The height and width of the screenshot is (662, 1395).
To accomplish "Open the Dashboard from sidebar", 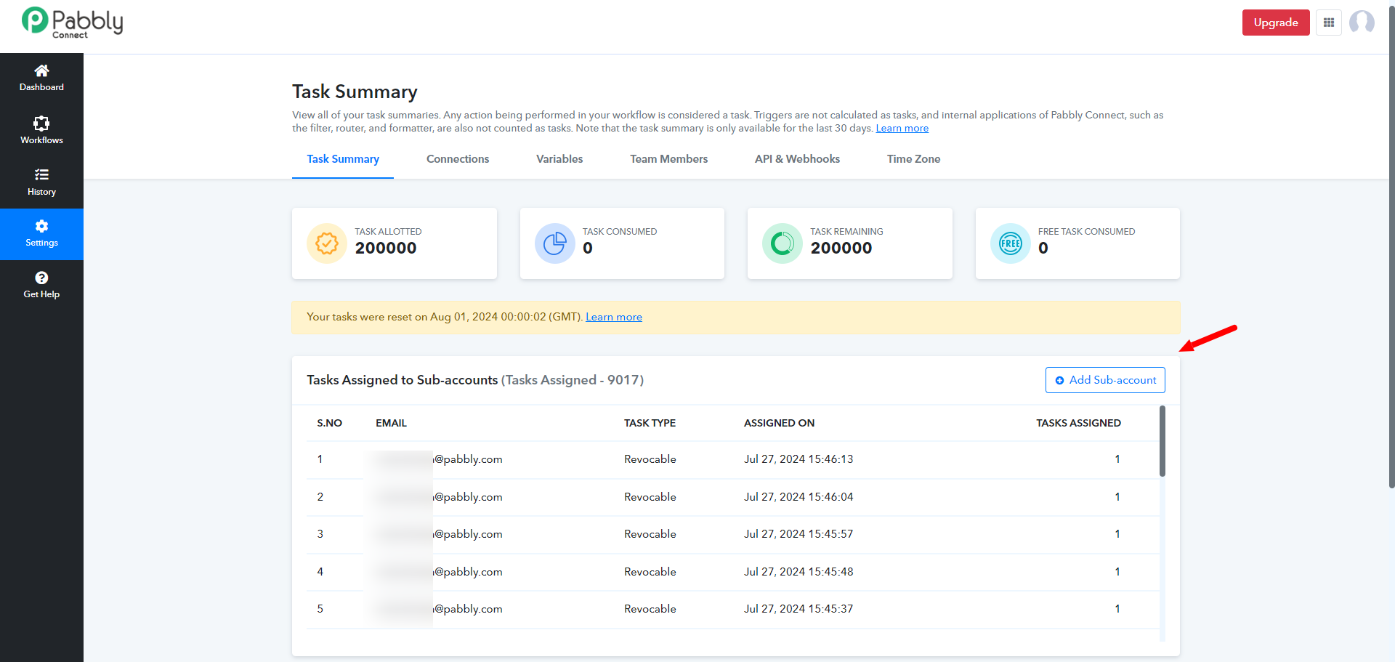I will [x=41, y=78].
